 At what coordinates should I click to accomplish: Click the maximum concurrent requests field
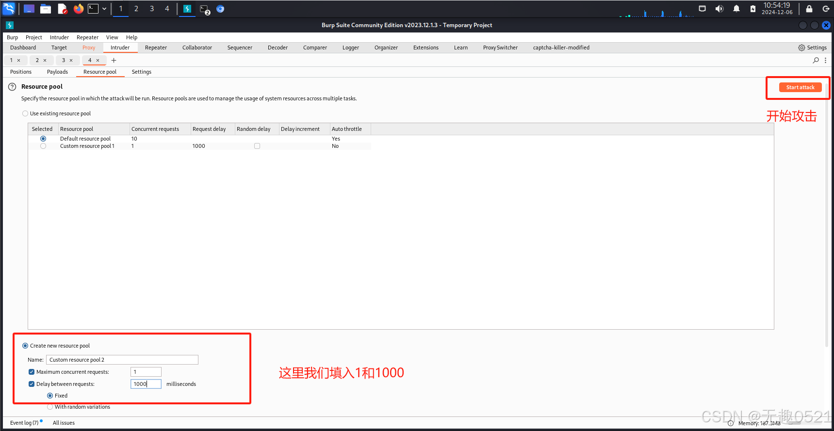pyautogui.click(x=146, y=372)
